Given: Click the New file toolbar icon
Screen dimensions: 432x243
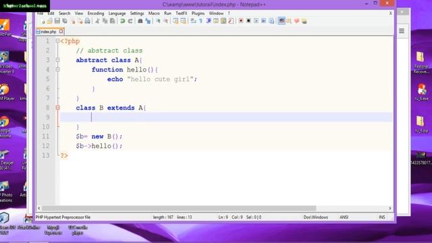Looking at the screenshot, I should pyautogui.click(x=43, y=21).
